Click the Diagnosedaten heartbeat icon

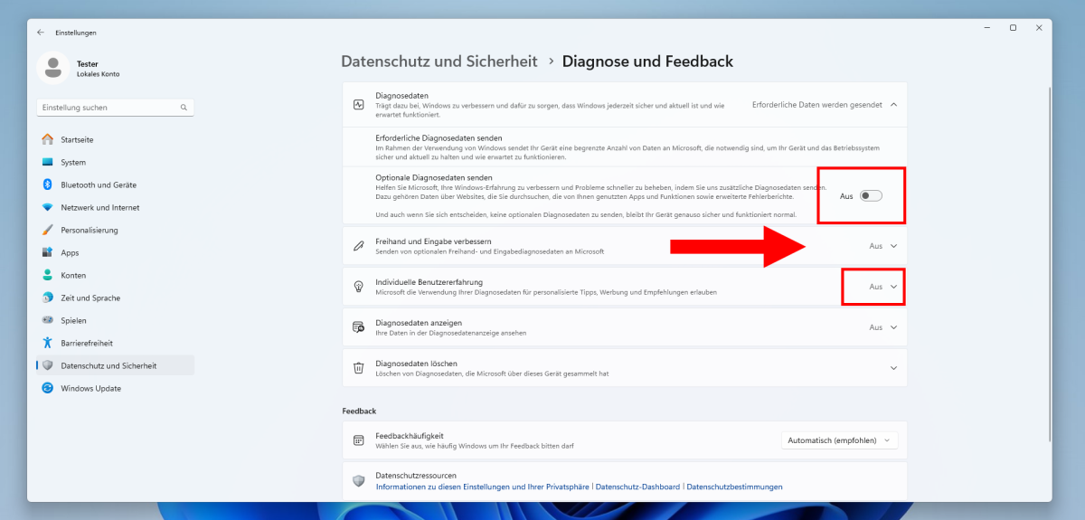[x=358, y=104]
